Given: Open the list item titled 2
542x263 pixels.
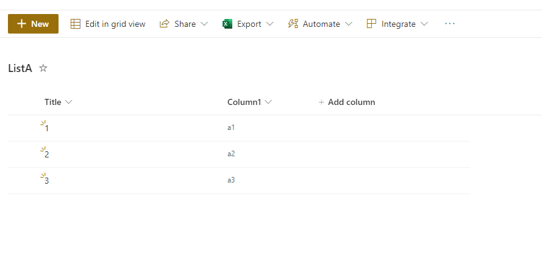Looking at the screenshot, I should (47, 154).
